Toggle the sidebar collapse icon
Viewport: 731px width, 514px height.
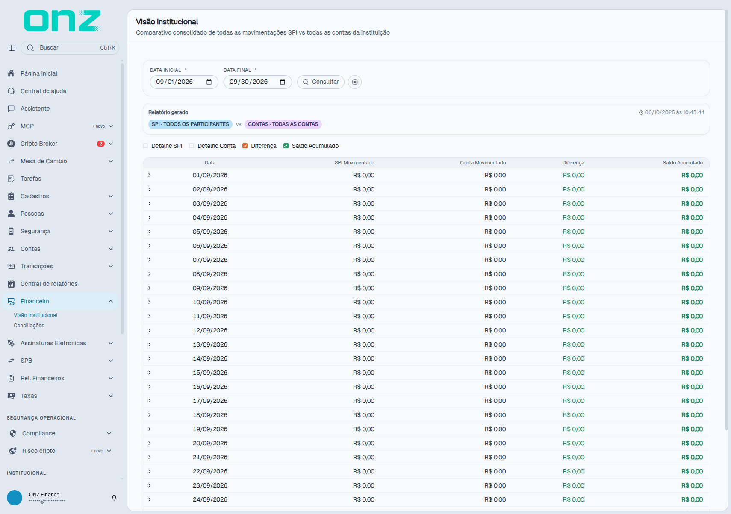click(12, 48)
